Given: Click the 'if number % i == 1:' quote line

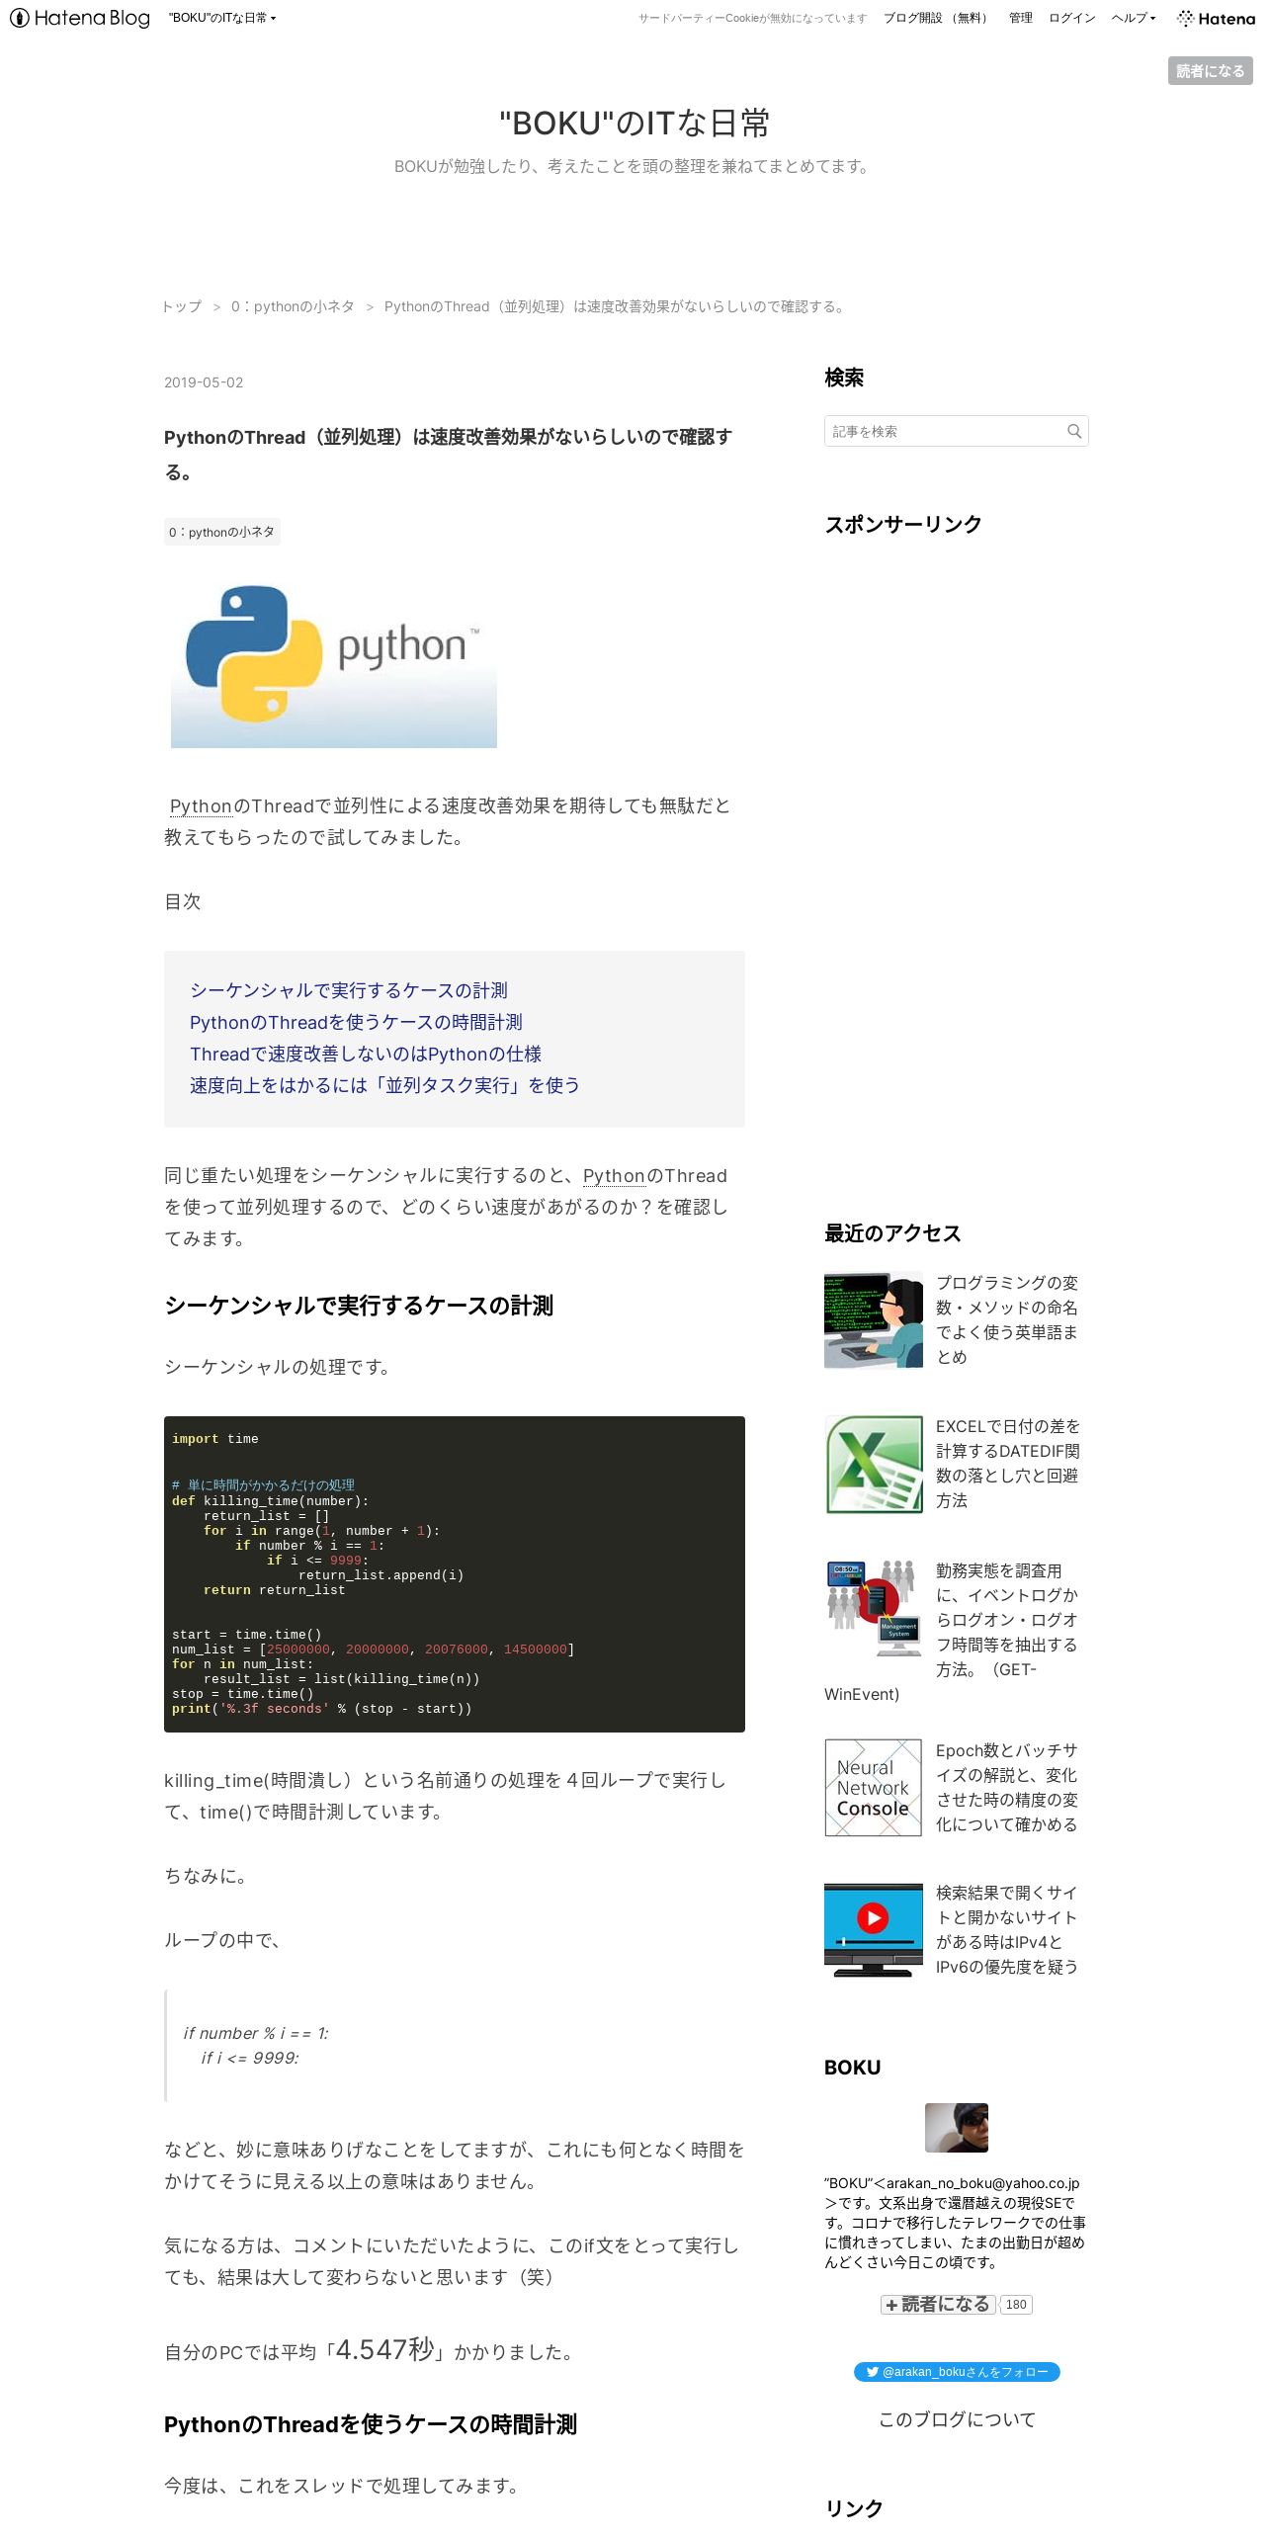Looking at the screenshot, I should tap(256, 2033).
